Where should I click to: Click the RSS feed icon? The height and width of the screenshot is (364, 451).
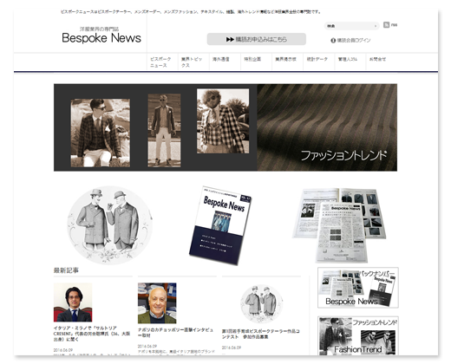click(x=386, y=25)
